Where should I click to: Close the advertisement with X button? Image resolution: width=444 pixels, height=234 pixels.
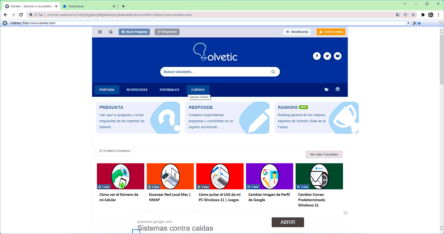[x=345, y=213]
